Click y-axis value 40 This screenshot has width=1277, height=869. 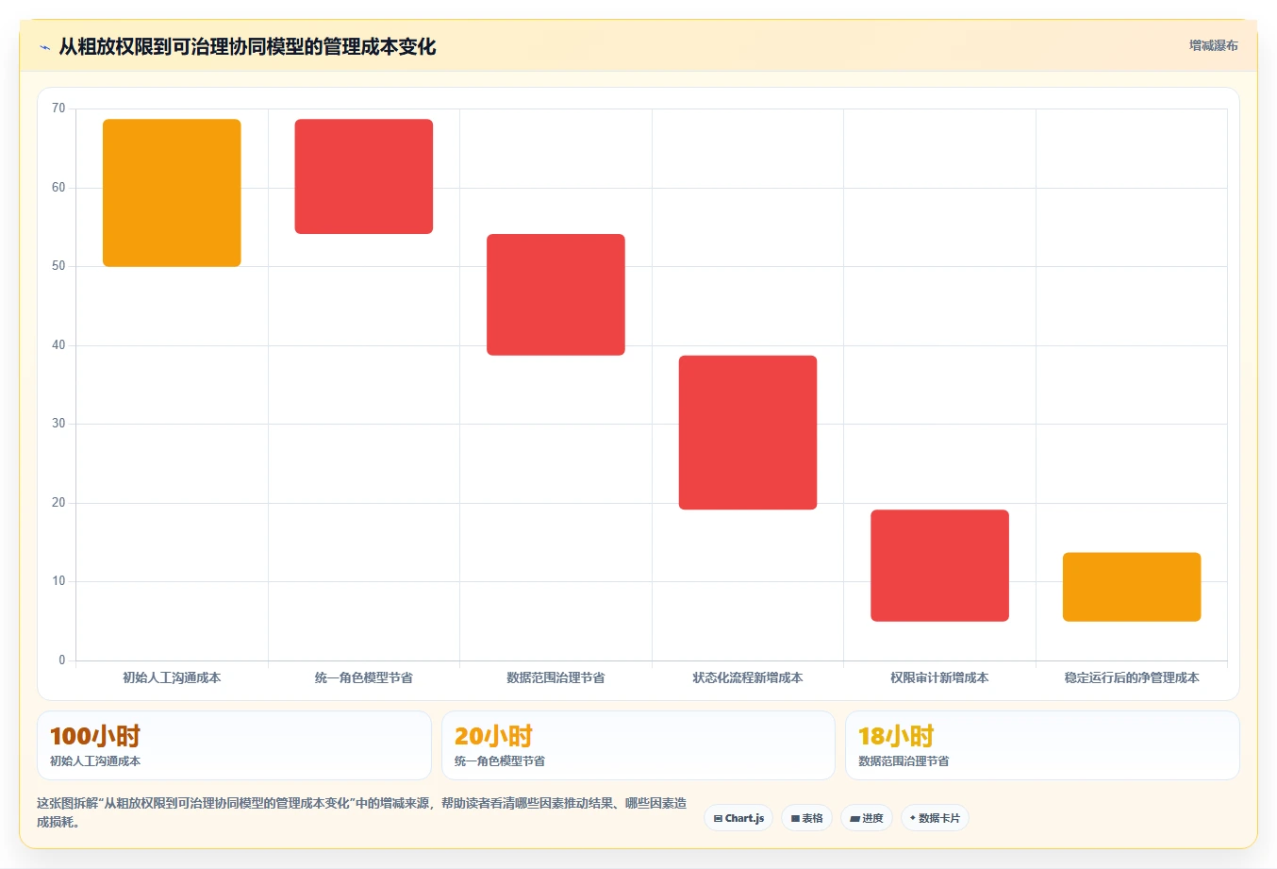58,345
